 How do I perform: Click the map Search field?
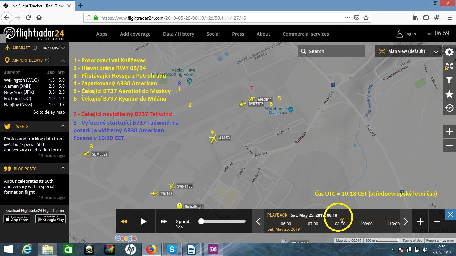pyautogui.click(x=331, y=51)
